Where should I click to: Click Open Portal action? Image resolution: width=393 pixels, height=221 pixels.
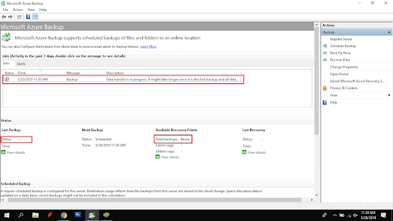click(x=339, y=74)
